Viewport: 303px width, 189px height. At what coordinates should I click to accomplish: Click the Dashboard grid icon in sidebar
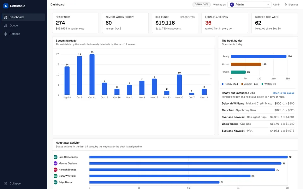(x=5, y=17)
